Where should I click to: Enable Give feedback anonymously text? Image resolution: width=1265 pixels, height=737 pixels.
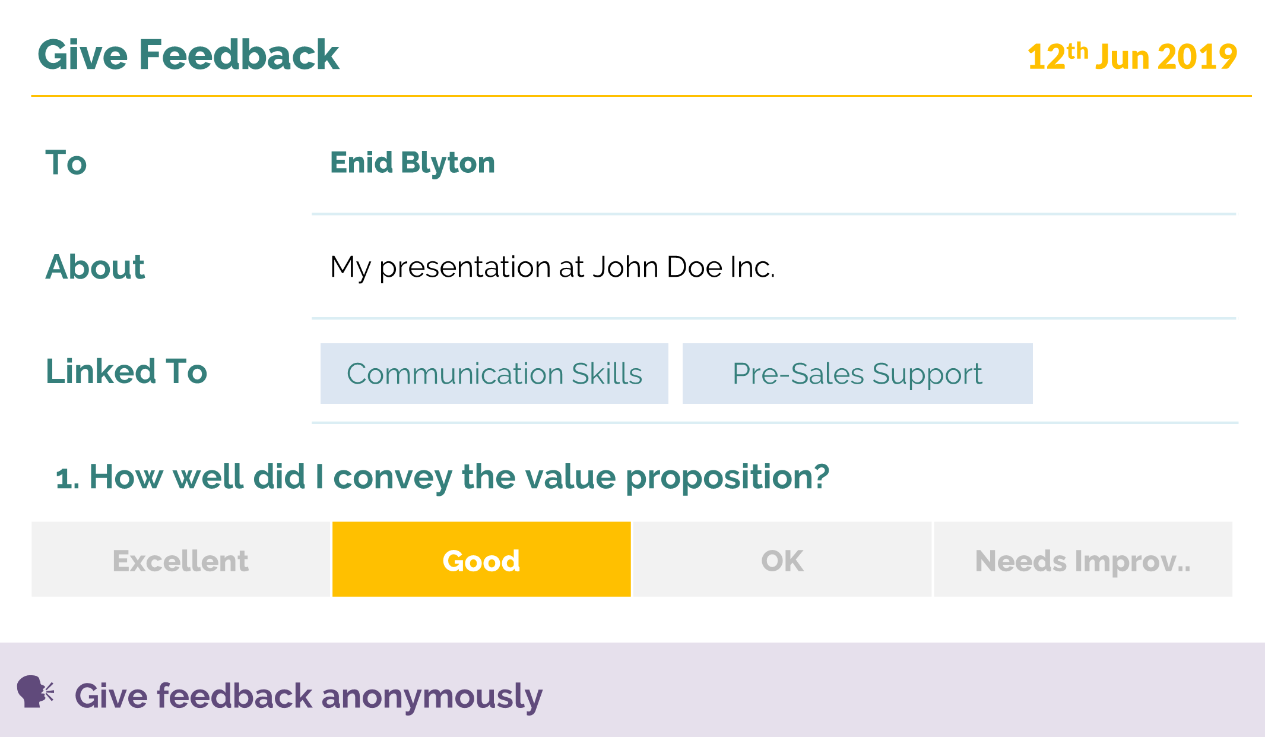point(309,696)
